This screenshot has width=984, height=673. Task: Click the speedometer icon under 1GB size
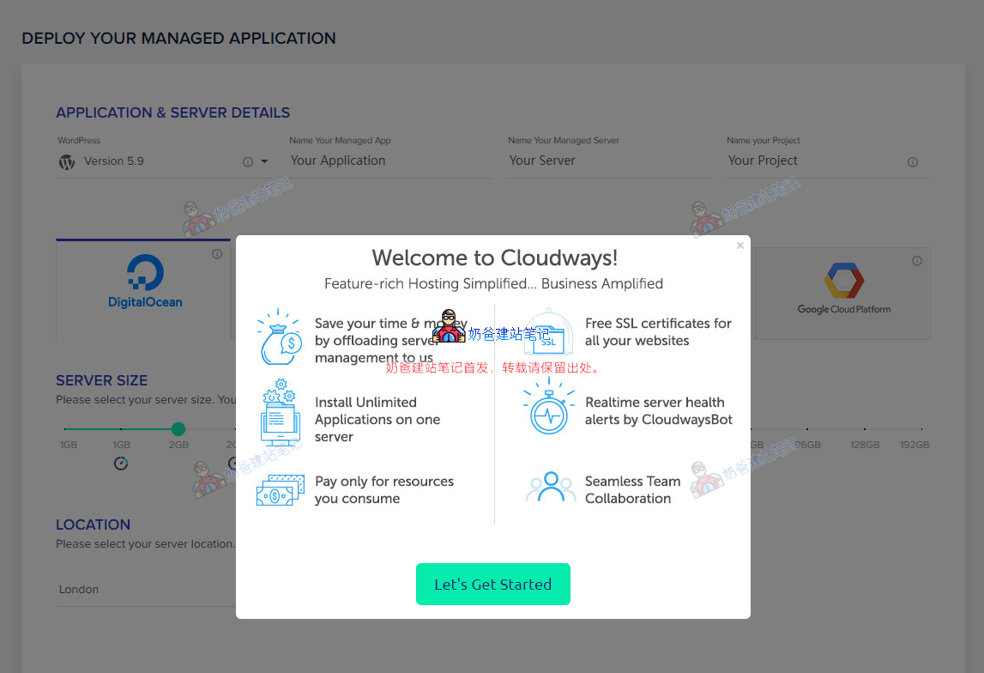pos(121,464)
